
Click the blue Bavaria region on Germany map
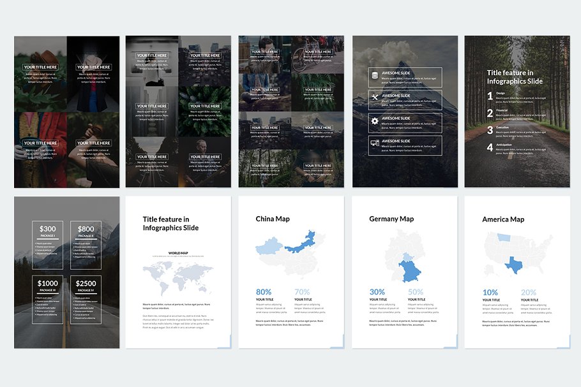[x=411, y=271]
